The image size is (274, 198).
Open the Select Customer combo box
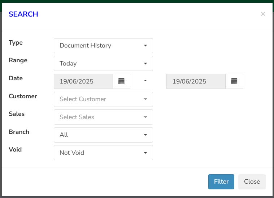pos(103,99)
